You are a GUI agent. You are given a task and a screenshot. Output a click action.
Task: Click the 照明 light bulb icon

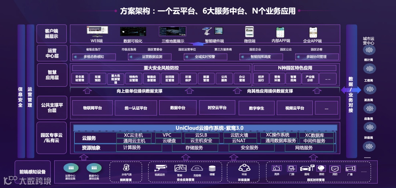coord(321,168)
